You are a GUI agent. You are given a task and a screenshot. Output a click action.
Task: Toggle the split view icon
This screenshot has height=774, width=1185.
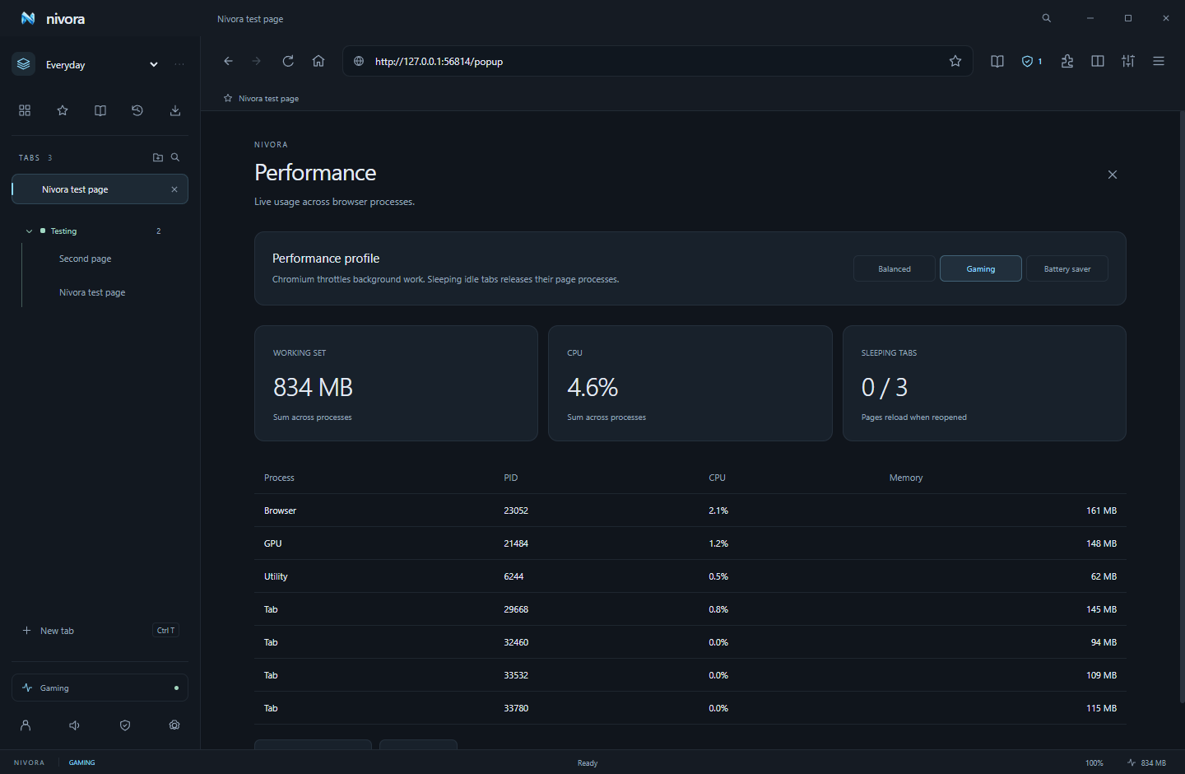pyautogui.click(x=1098, y=61)
